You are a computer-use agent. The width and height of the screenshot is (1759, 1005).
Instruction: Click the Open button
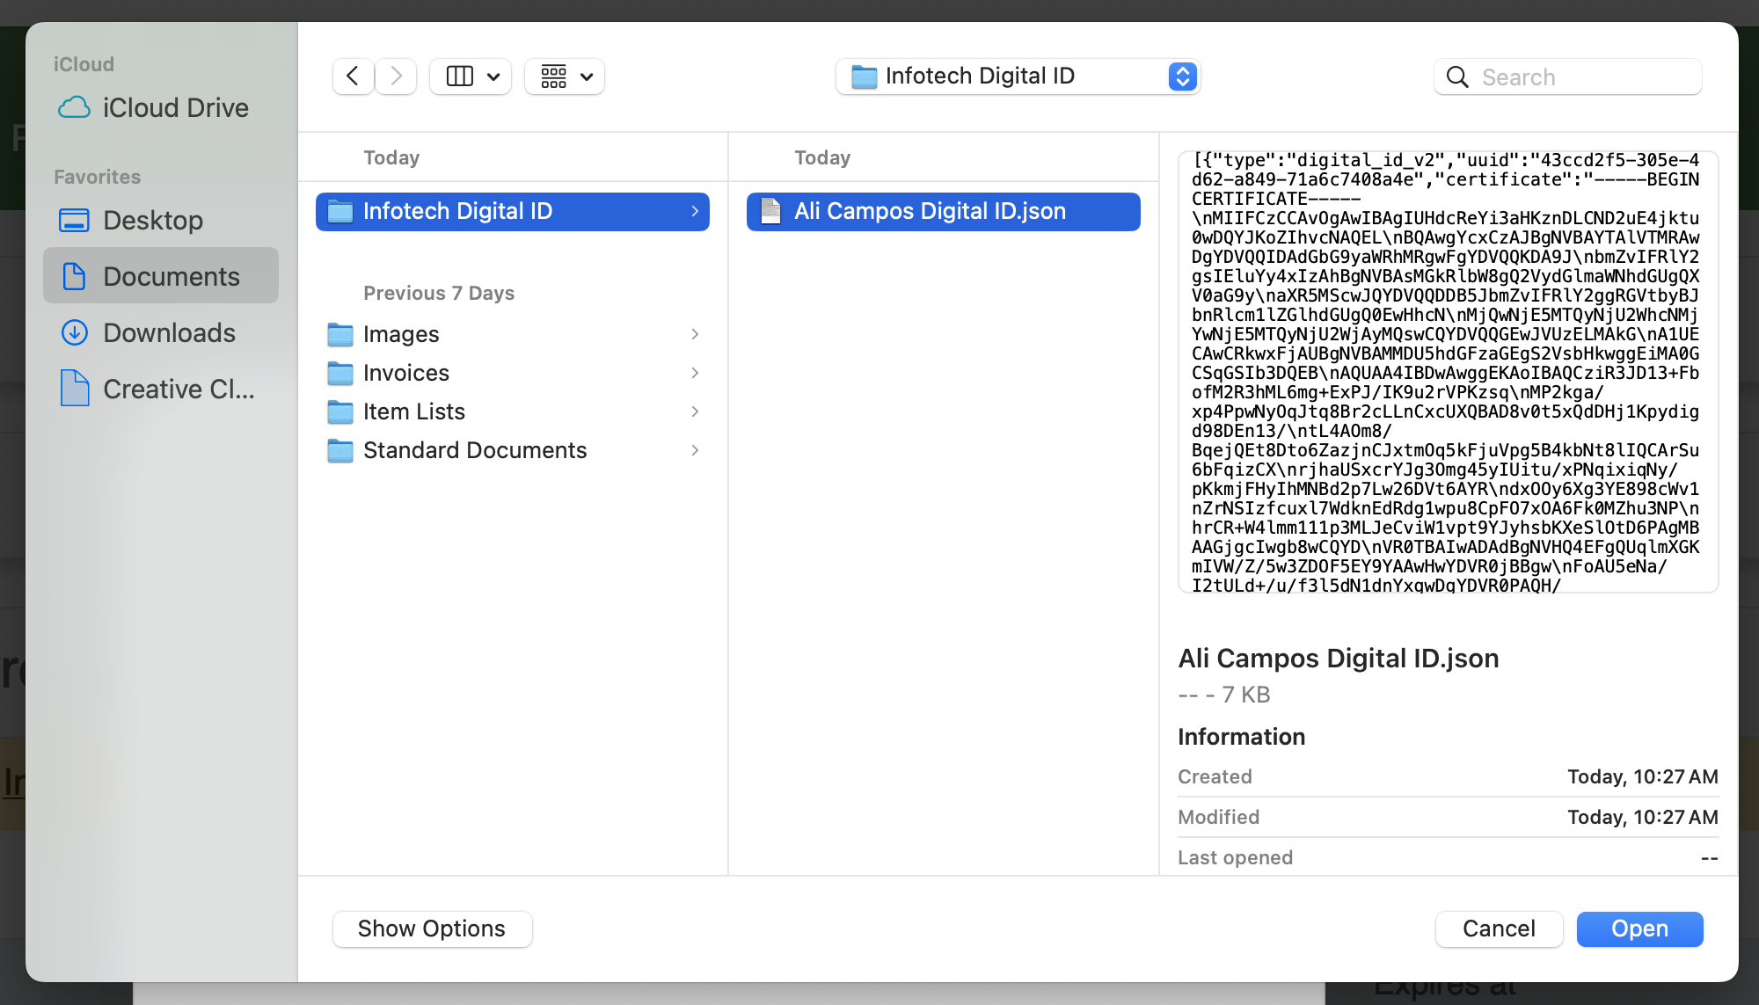[x=1639, y=929]
